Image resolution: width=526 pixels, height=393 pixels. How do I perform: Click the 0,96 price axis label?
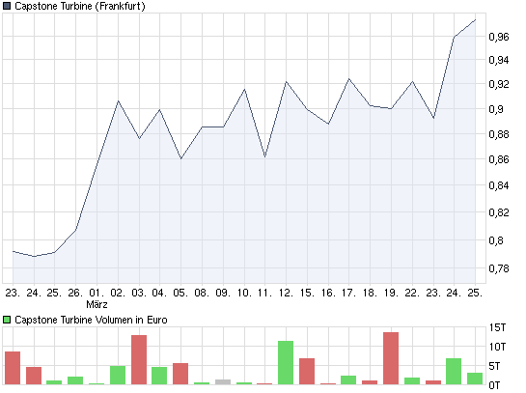coord(499,37)
